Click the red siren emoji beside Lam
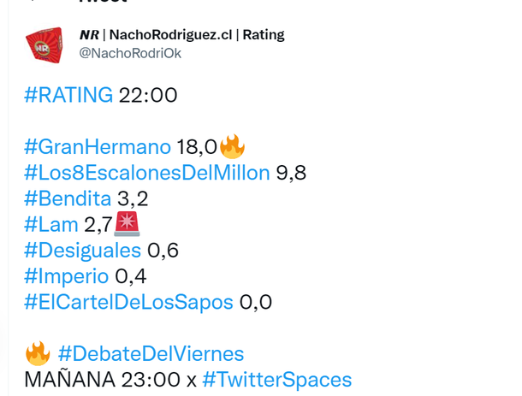The height and width of the screenshot is (396, 522). click(x=126, y=224)
